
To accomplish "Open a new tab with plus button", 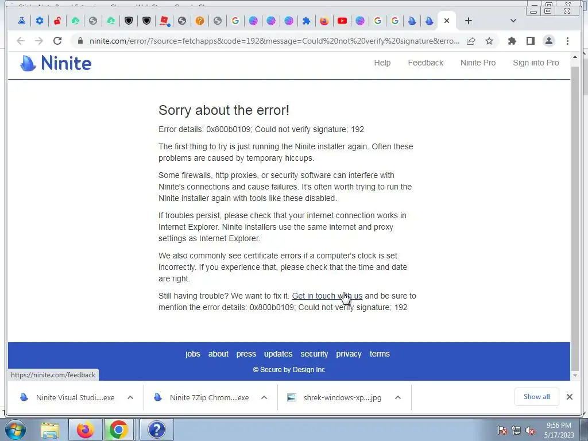I will click(469, 21).
